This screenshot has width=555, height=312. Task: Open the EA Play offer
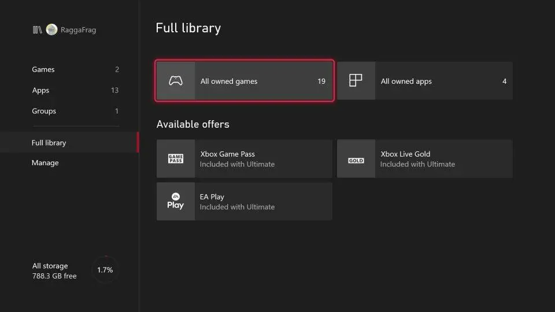pos(245,201)
